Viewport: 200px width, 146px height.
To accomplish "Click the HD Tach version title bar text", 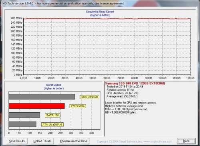I will (64, 4).
